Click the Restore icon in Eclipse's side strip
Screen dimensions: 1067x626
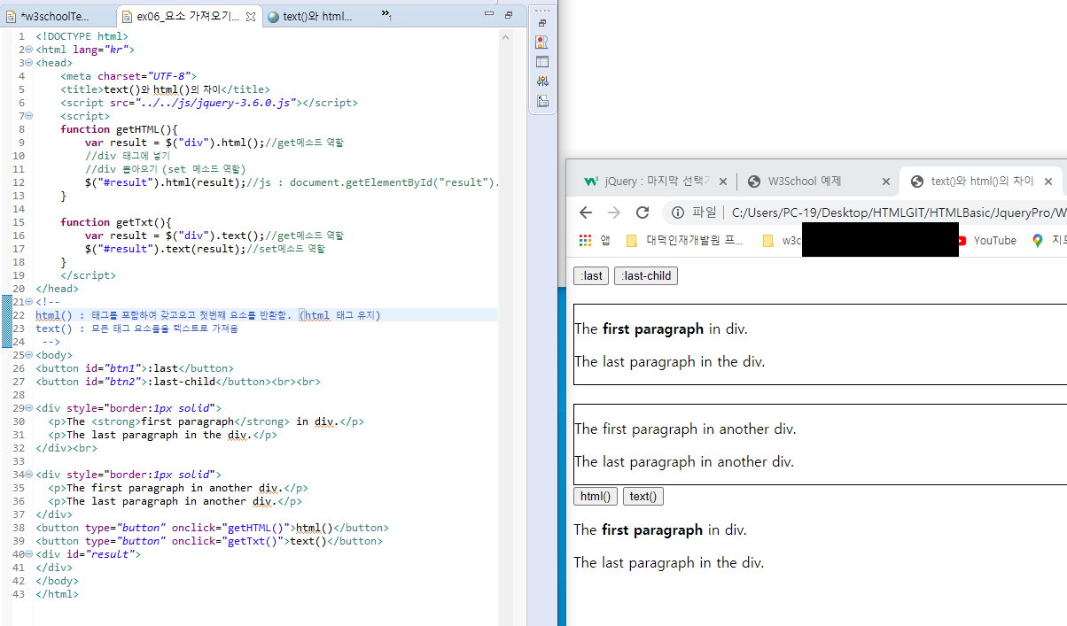pyautogui.click(x=542, y=23)
